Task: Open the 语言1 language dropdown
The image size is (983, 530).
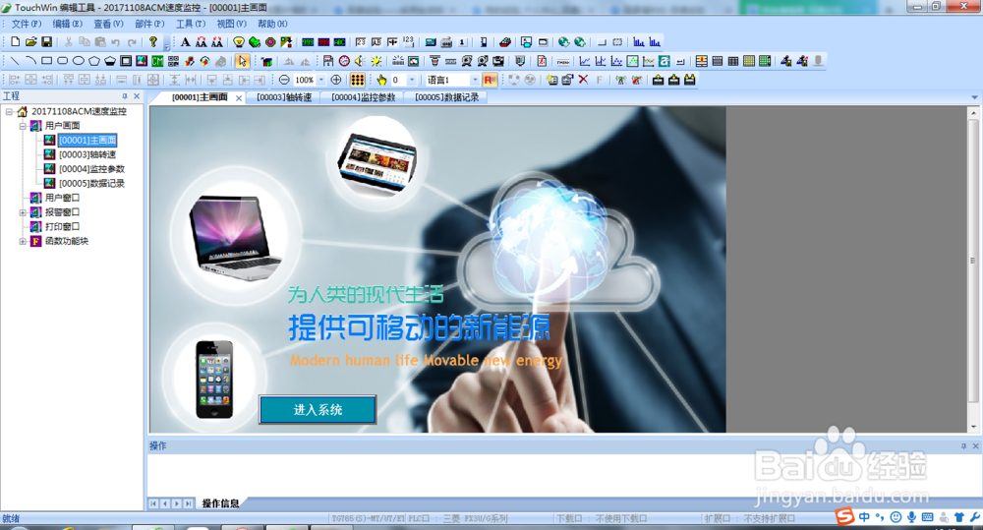Action: pos(475,80)
